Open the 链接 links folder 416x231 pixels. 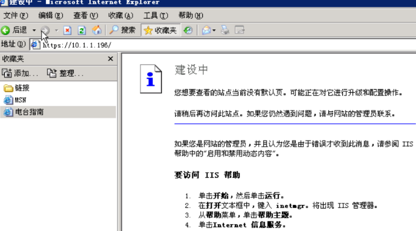point(17,88)
